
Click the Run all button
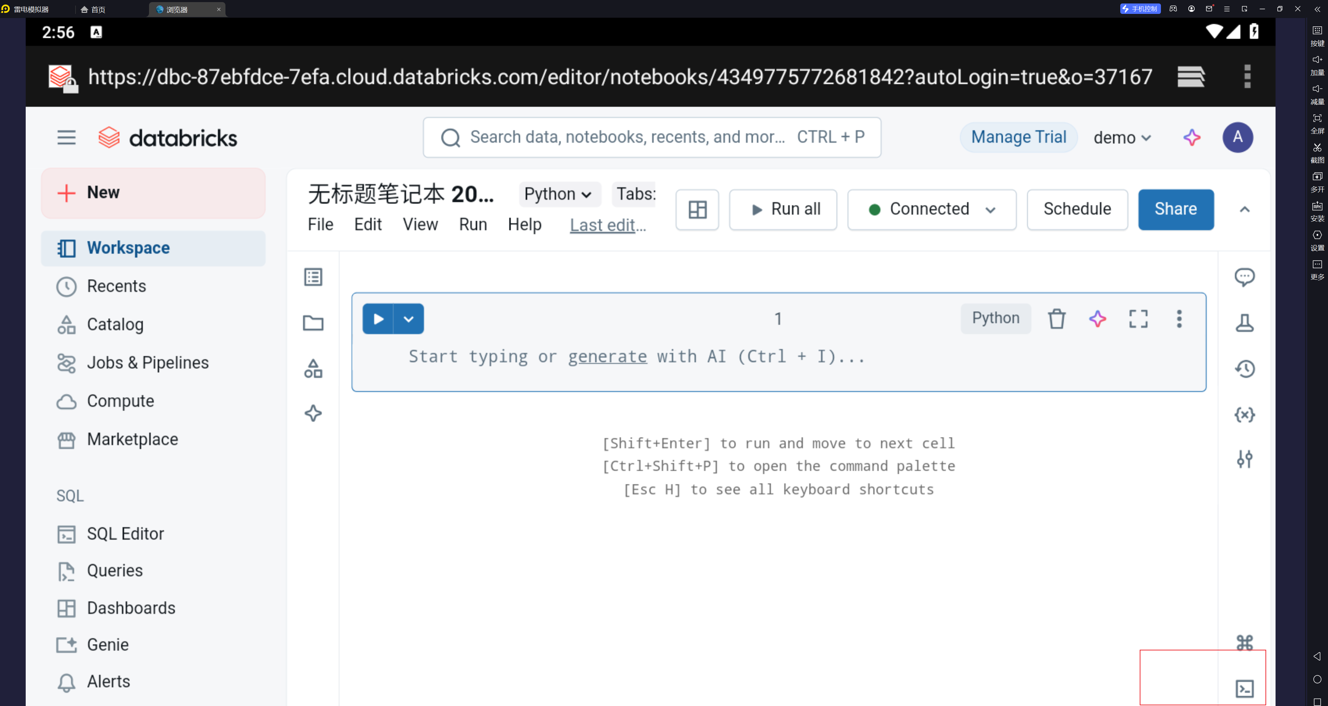tap(783, 210)
